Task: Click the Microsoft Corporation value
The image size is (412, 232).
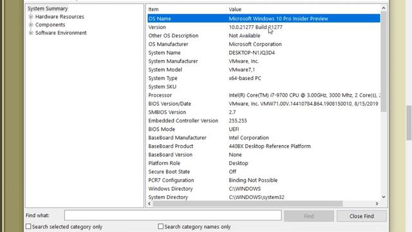Action: pyautogui.click(x=255, y=44)
